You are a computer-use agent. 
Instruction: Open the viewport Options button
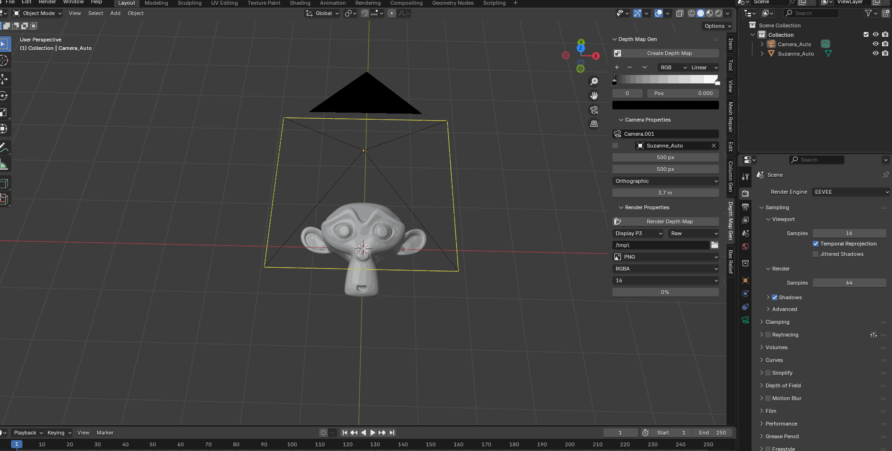tap(718, 26)
